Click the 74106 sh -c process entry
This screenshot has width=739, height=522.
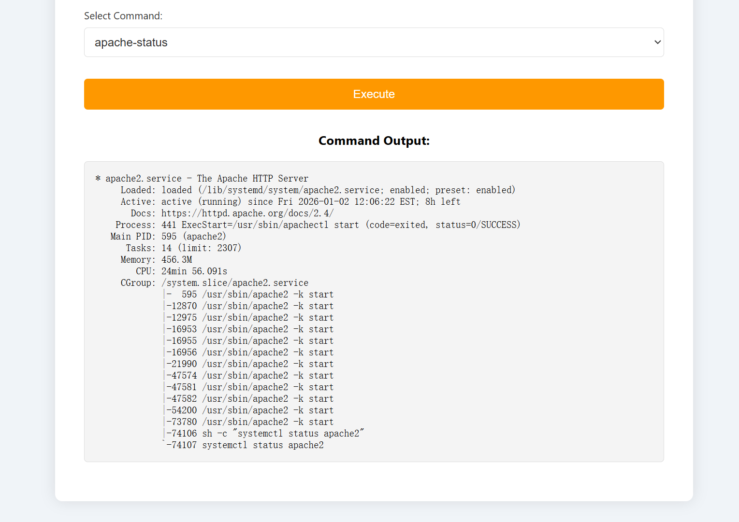[x=265, y=434]
